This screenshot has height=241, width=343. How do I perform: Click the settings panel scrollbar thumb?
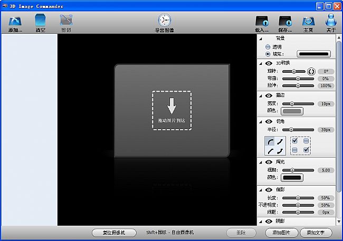339,117
